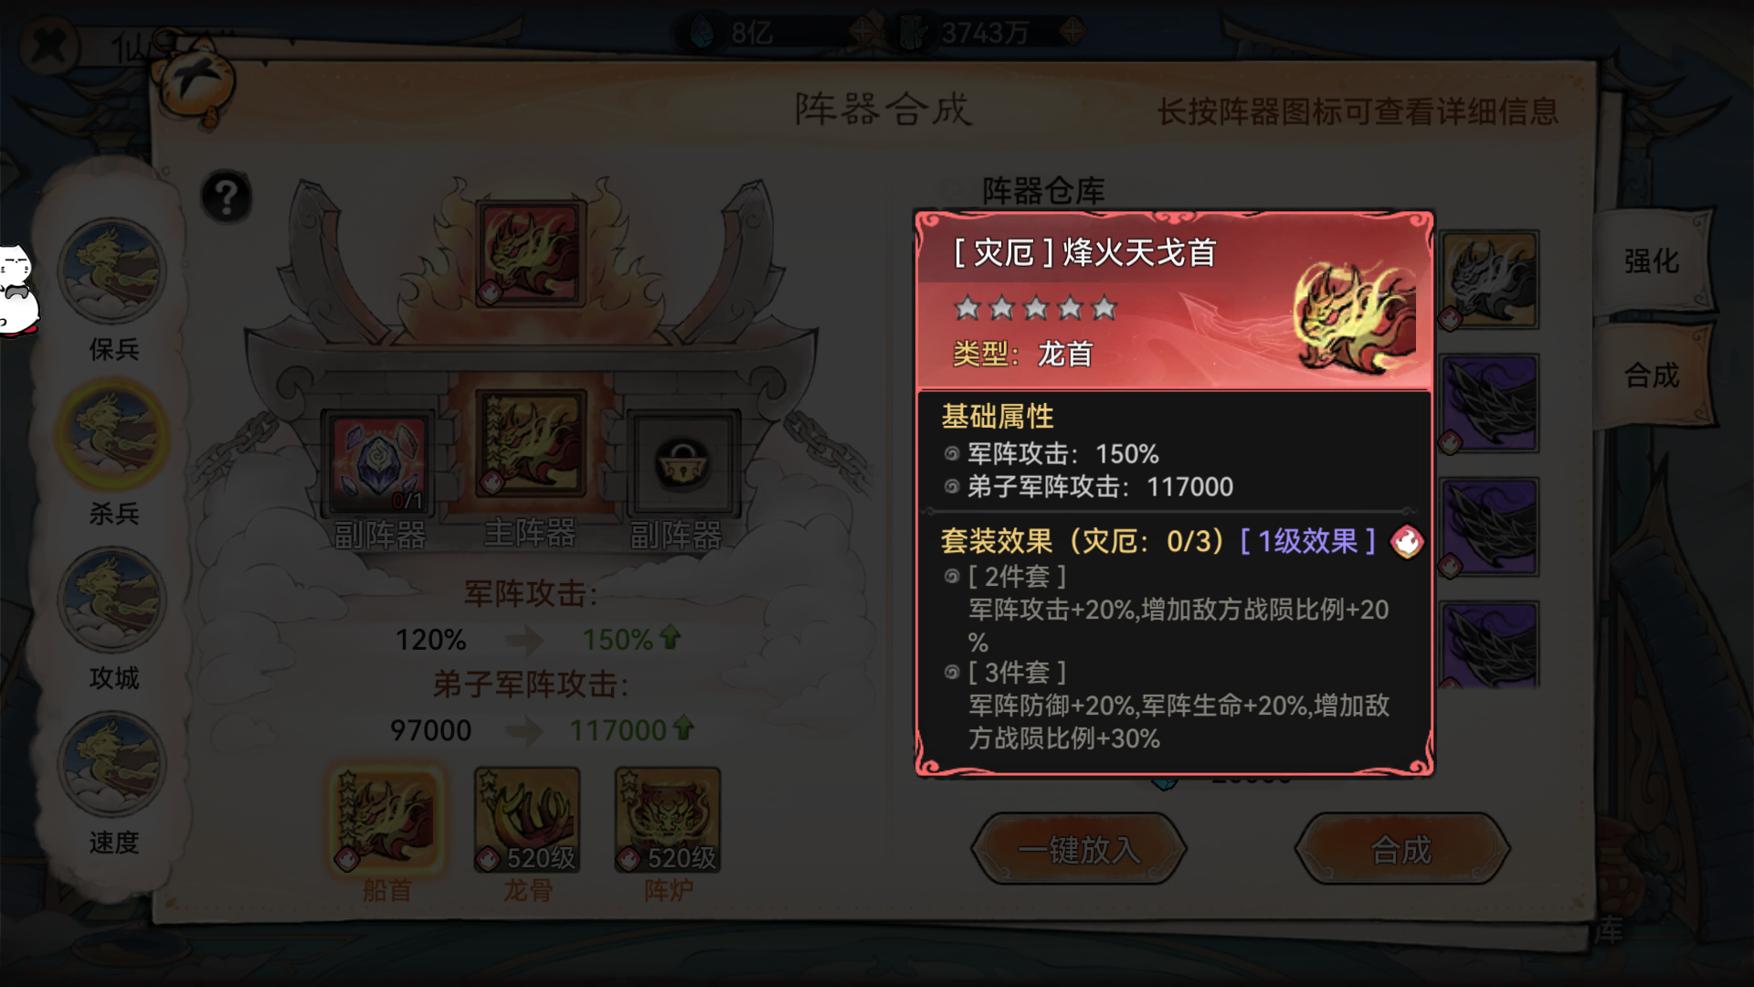Switch to the 强化 tab
The image size is (1754, 987).
click(x=1652, y=261)
